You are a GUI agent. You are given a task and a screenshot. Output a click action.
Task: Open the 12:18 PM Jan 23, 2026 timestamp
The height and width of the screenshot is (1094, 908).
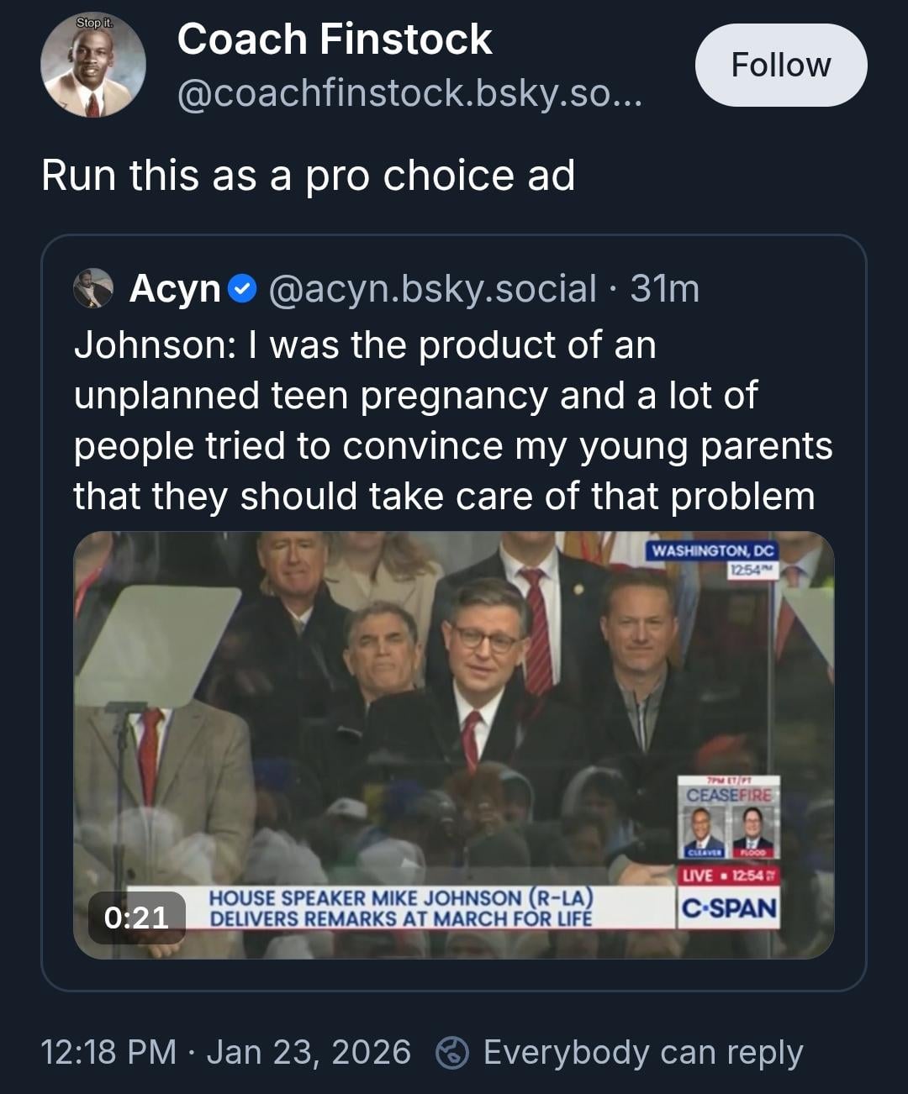tap(225, 1052)
